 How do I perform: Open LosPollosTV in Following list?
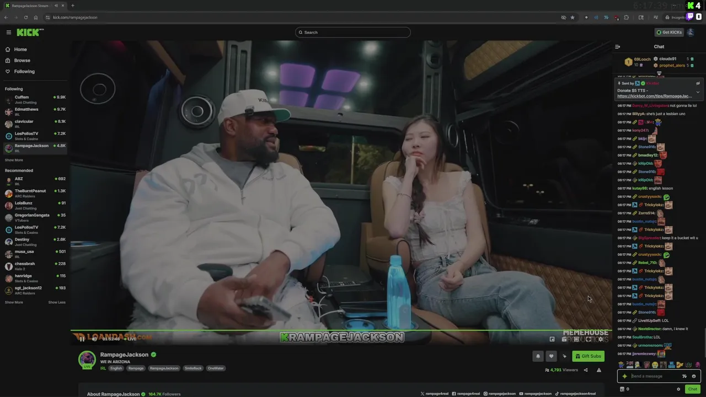click(x=35, y=136)
